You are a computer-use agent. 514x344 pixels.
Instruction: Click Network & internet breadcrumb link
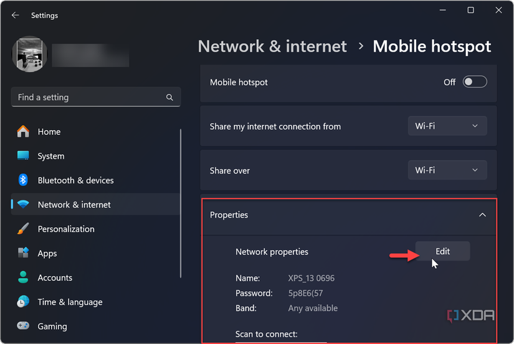pyautogui.click(x=272, y=47)
